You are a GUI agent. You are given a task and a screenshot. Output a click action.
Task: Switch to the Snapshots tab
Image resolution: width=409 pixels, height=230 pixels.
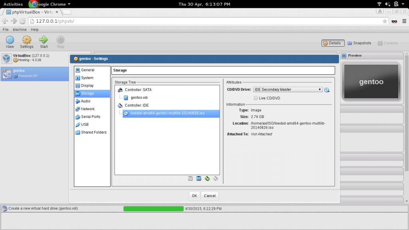coord(359,43)
